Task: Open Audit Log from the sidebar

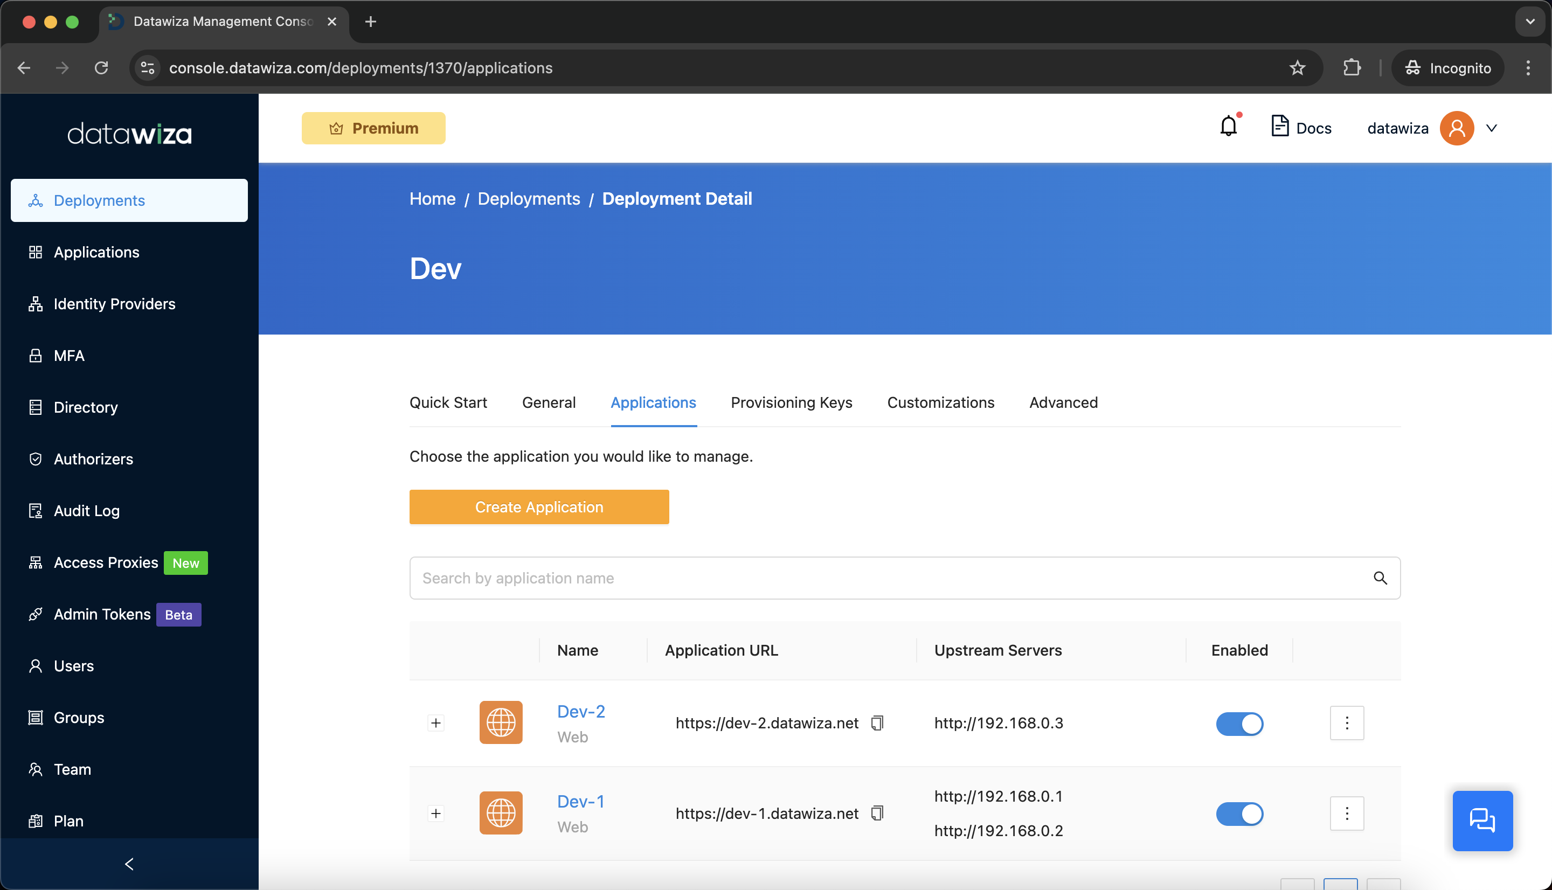Action: tap(129, 510)
